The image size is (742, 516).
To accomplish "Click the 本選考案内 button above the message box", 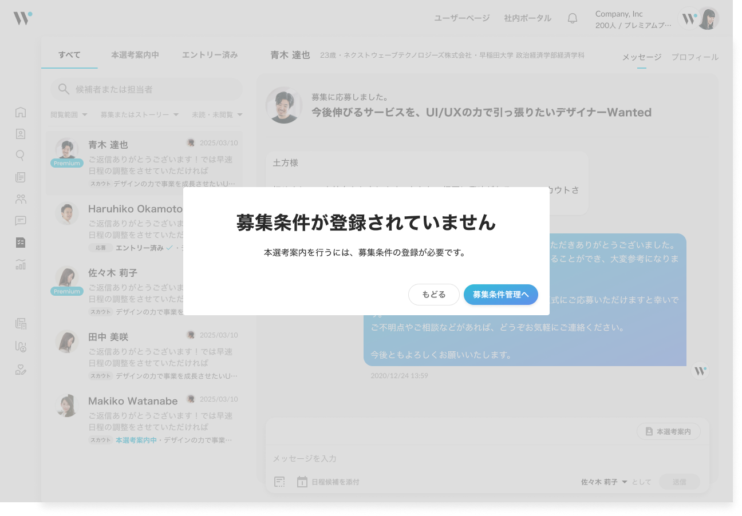I will 668,431.
